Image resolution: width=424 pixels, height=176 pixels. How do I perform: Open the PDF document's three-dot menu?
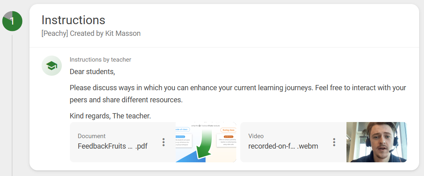pyautogui.click(x=164, y=142)
